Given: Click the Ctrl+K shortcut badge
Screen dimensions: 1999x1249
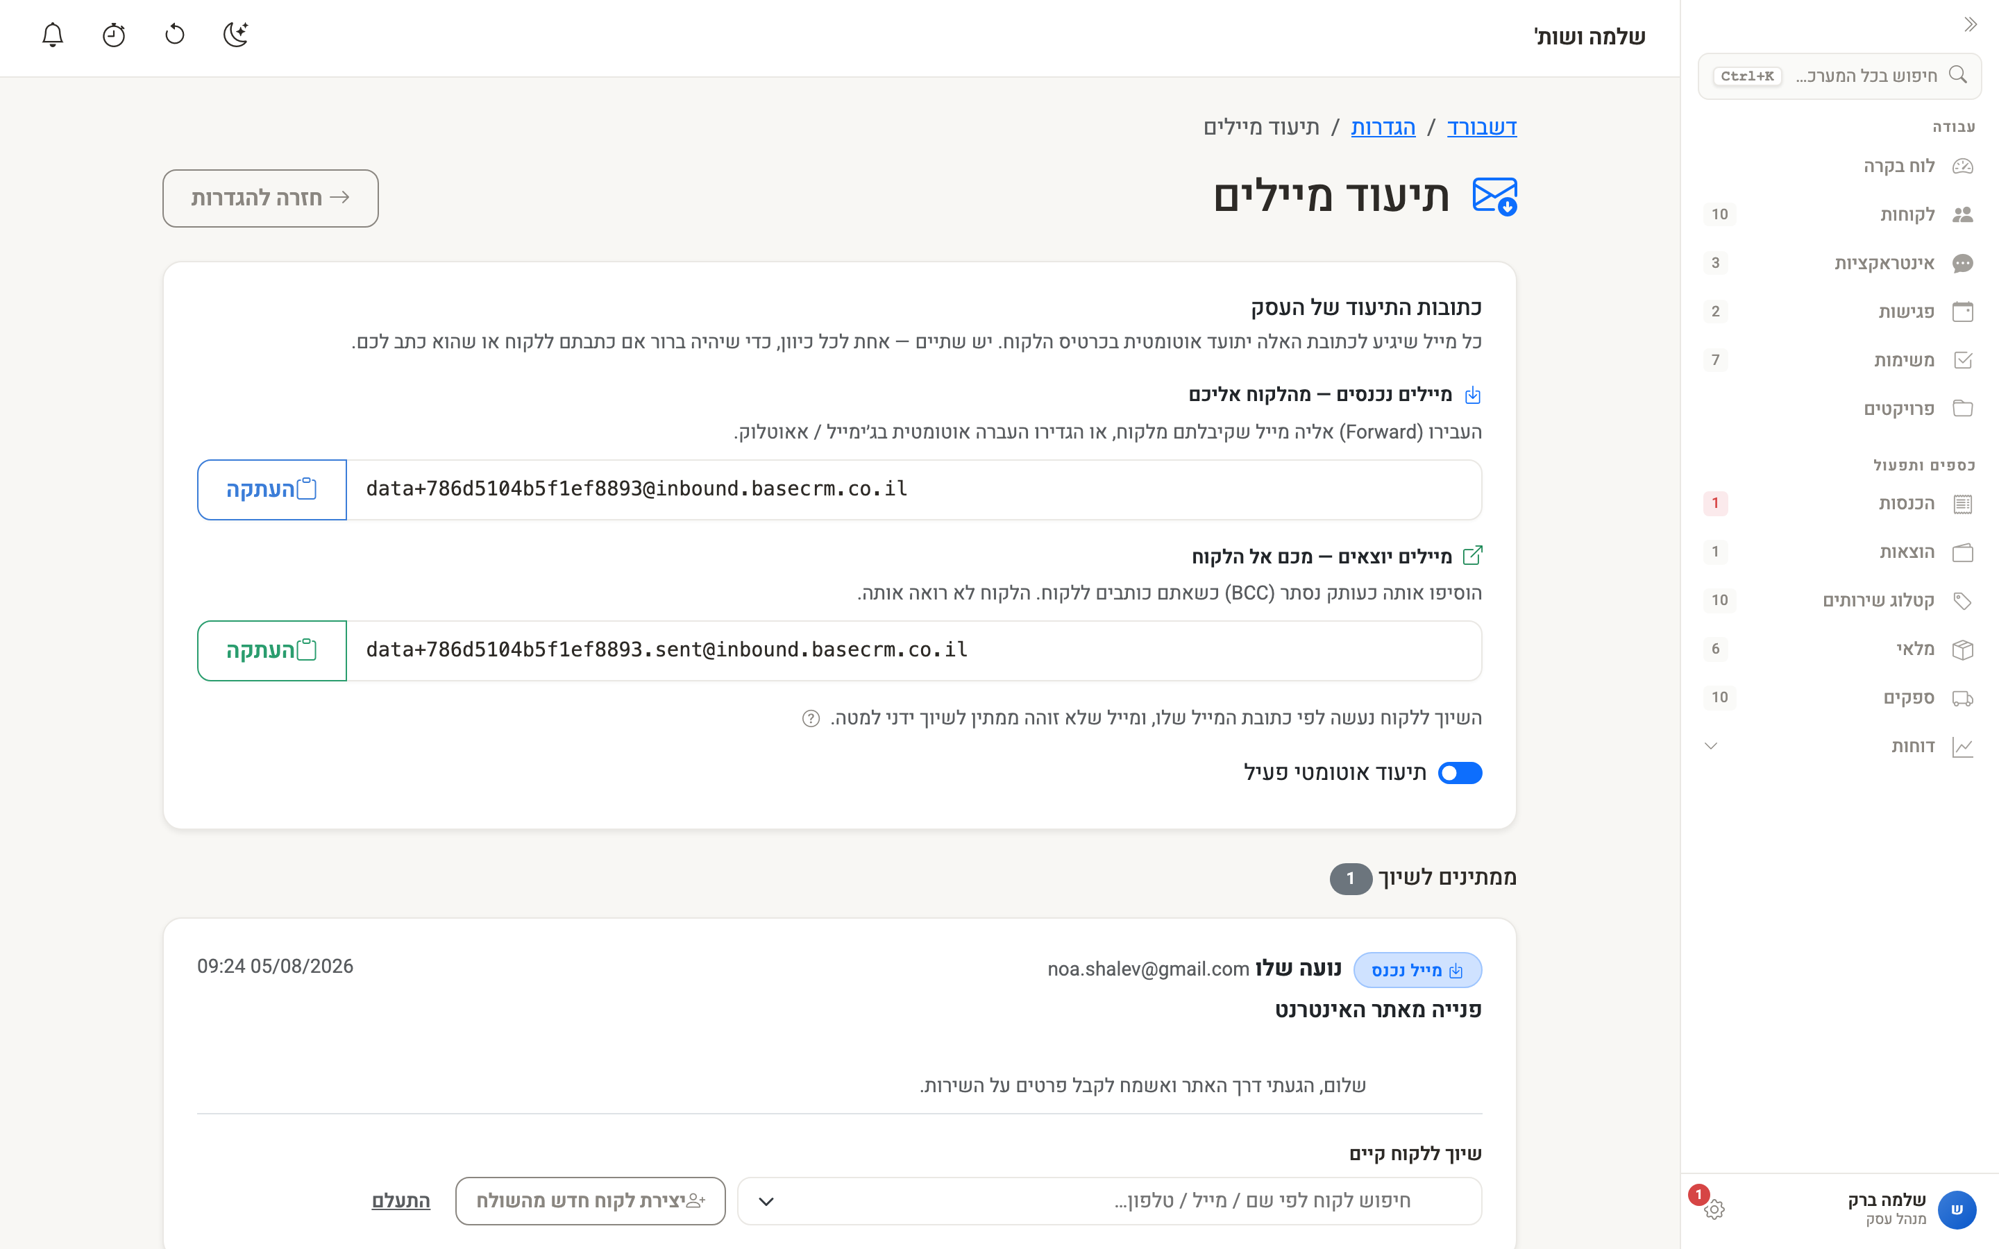Looking at the screenshot, I should [x=1747, y=76].
